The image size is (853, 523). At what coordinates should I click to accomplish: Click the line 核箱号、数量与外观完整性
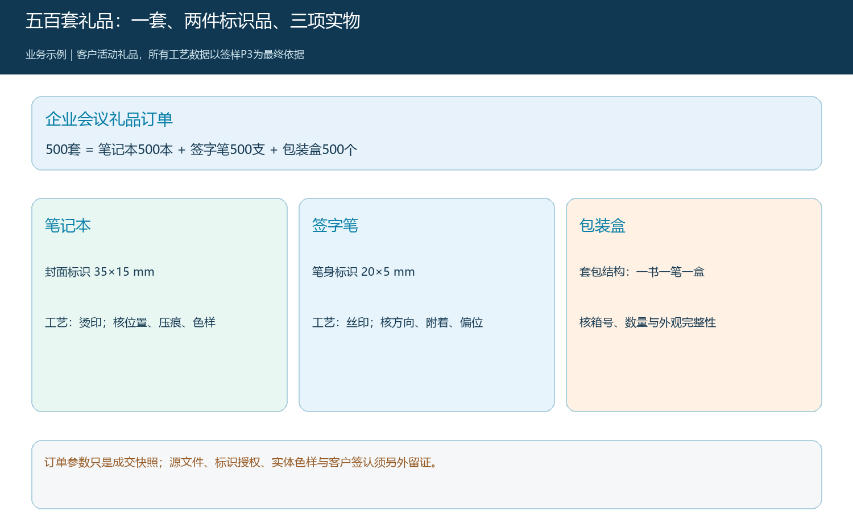(648, 322)
